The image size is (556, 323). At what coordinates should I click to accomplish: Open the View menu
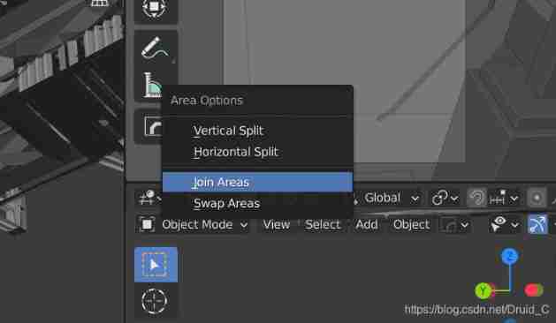(276, 224)
